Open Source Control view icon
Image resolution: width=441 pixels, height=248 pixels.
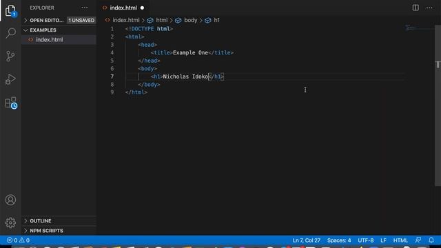(10, 56)
